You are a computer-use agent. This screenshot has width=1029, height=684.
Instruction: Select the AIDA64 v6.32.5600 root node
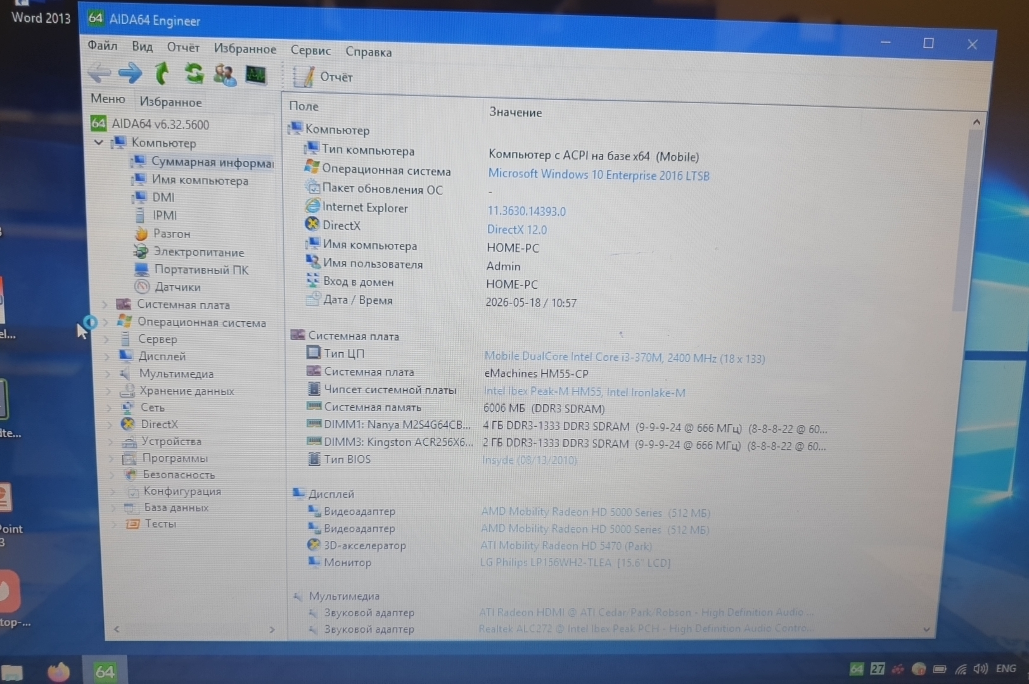(151, 124)
